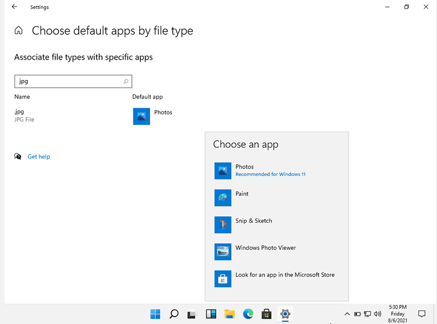437x324 pixels.
Task: Restore down the Settings window
Action: (x=406, y=7)
